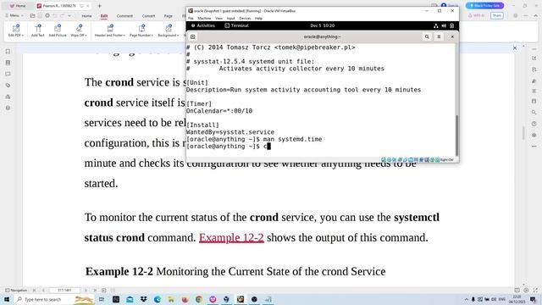Click the open file folder icon
The width and height of the screenshot is (542, 305).
click(32, 15)
